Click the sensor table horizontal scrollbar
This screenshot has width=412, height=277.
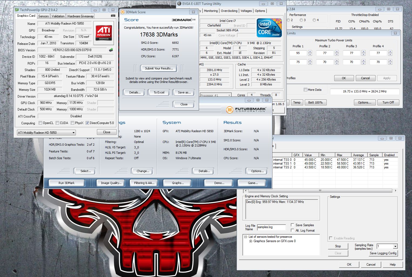(x=320, y=191)
